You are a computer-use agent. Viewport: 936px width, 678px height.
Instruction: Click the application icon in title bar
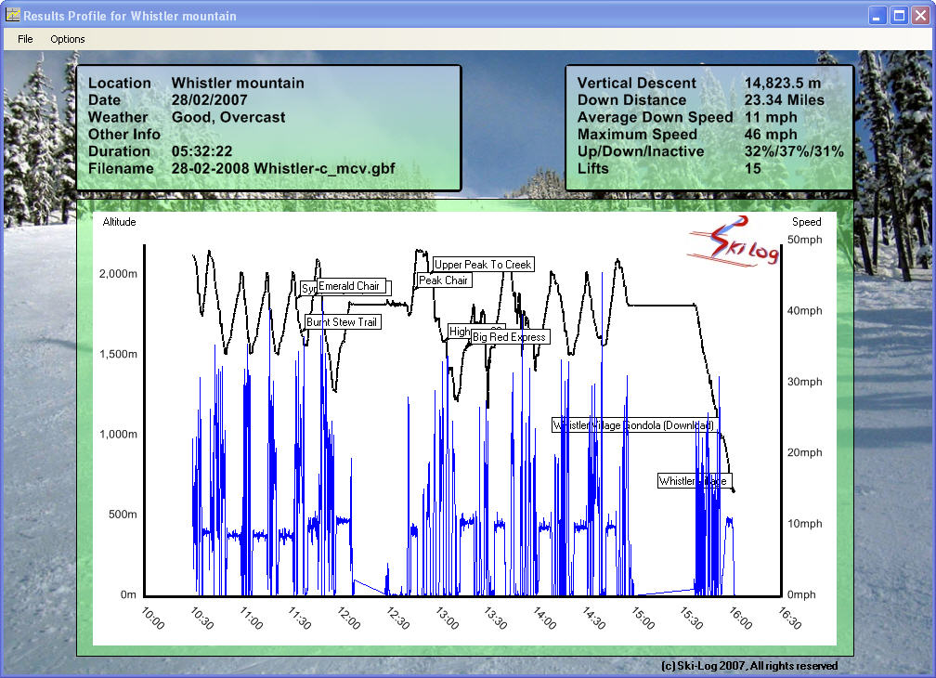(12, 15)
